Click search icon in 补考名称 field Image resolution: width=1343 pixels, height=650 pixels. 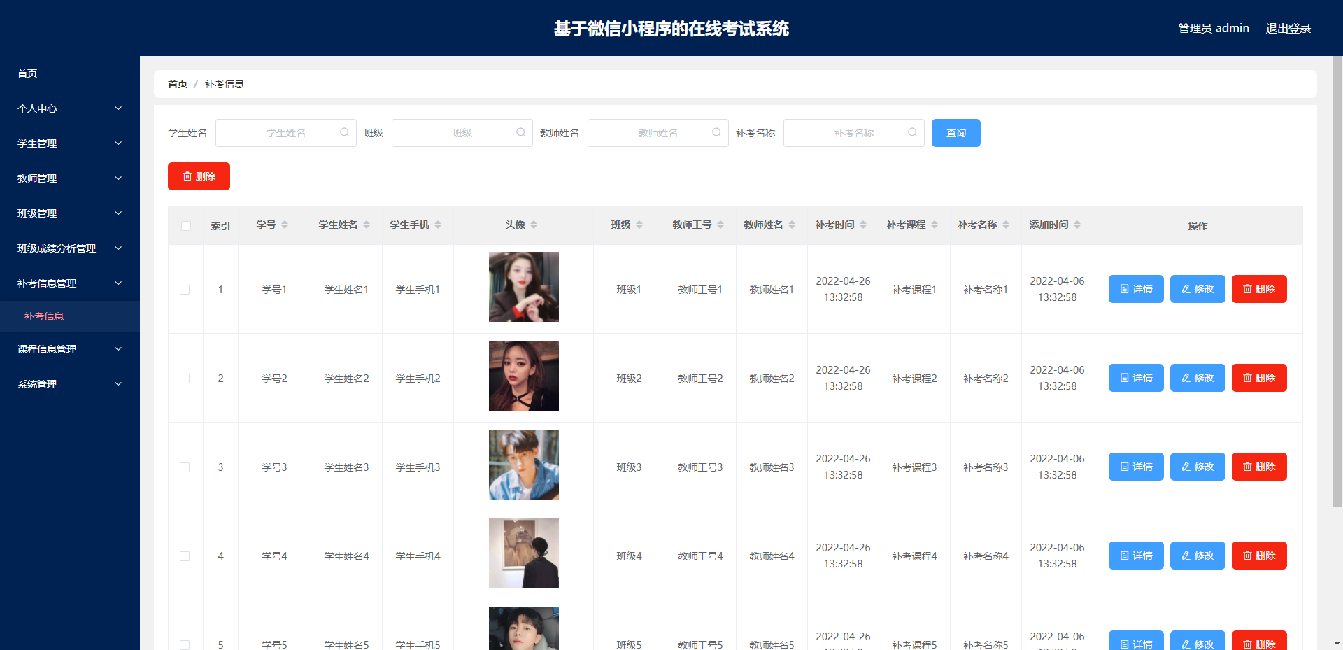[912, 132]
